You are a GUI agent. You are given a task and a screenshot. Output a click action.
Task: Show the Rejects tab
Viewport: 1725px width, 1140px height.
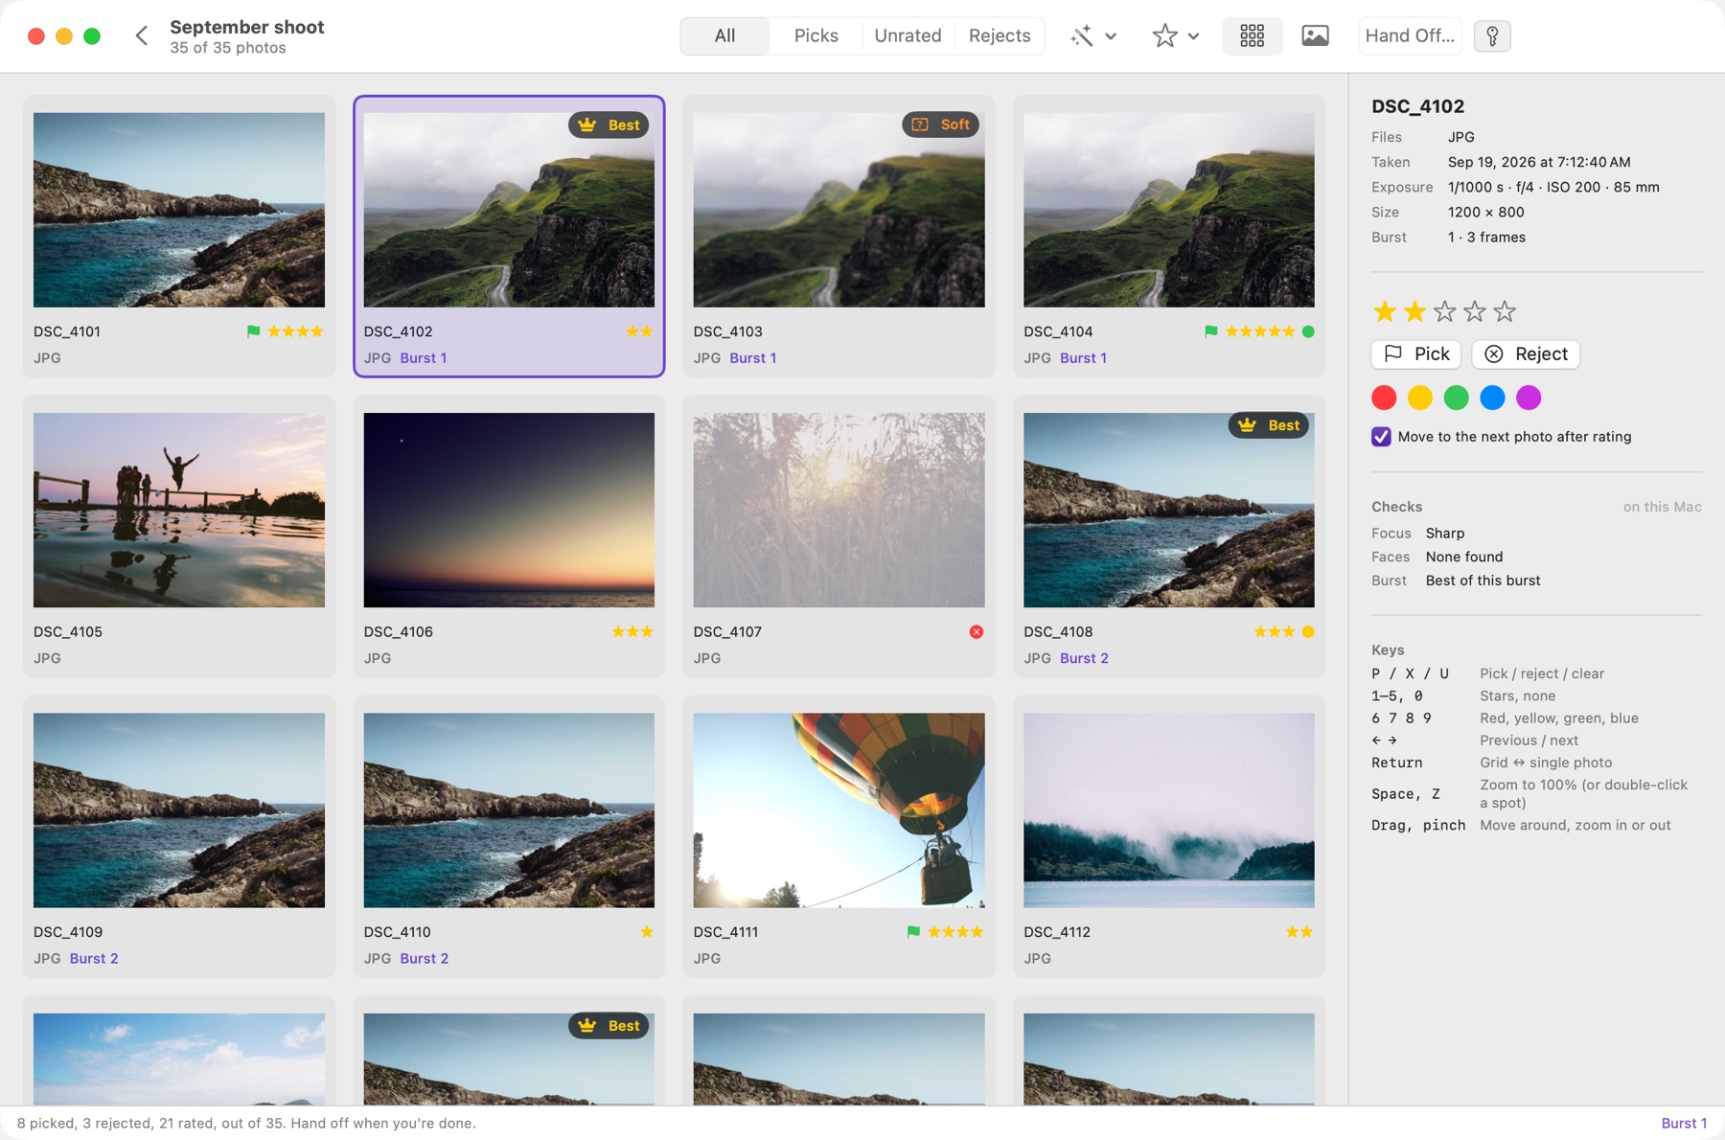1000,36
